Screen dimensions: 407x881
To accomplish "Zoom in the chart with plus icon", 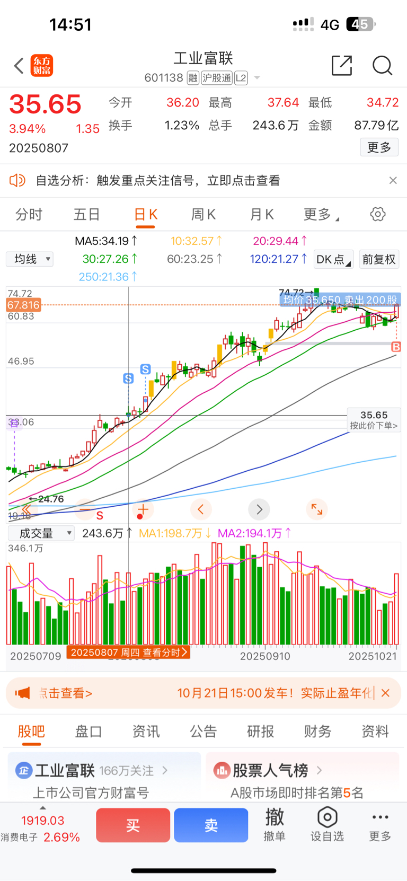I will [143, 509].
